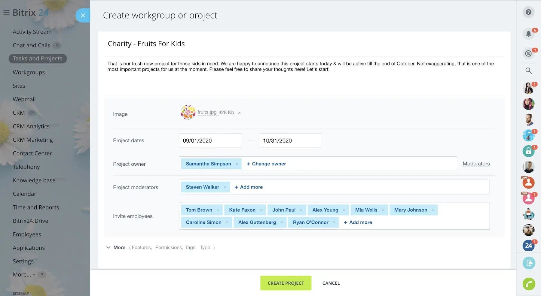This screenshot has height=296, width=541.
Task: Open the Bitrix24 blue 24 icon
Action: pyautogui.click(x=528, y=246)
